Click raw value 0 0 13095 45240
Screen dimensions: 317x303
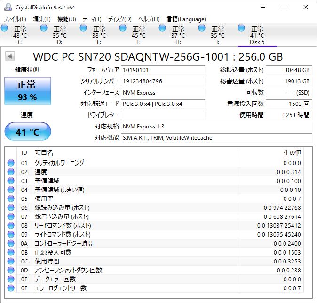coord(279,234)
